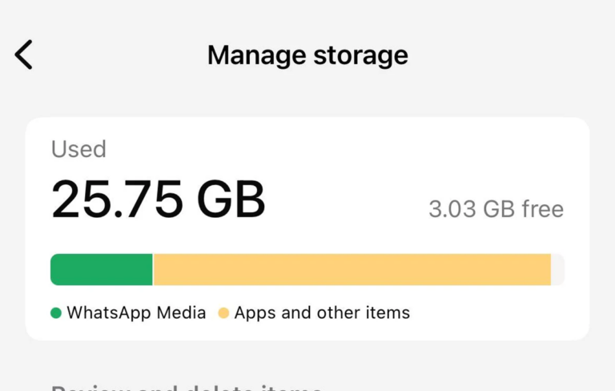Screen dimensions: 615x391
Task: Select the word "Apps" in the legend
Action: coord(251,313)
